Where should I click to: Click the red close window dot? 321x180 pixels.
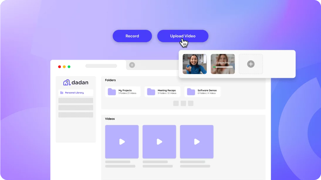point(60,67)
